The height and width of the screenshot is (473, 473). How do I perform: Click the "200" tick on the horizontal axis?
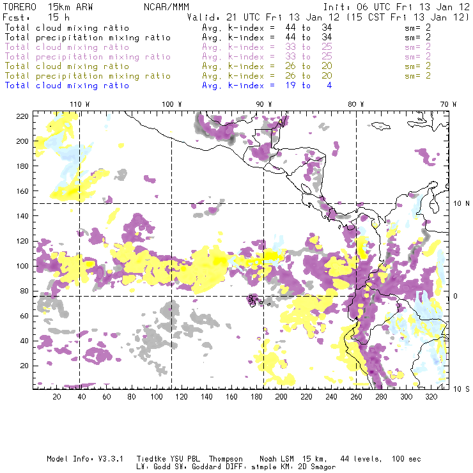[x=281, y=397]
